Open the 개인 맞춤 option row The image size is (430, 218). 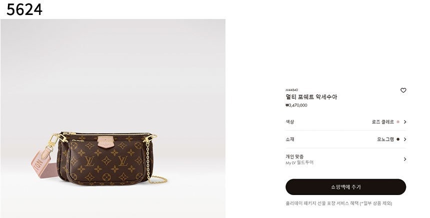[345, 160]
